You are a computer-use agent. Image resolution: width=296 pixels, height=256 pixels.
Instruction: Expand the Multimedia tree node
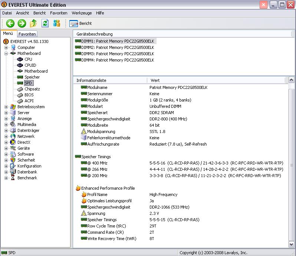click(x=6, y=124)
